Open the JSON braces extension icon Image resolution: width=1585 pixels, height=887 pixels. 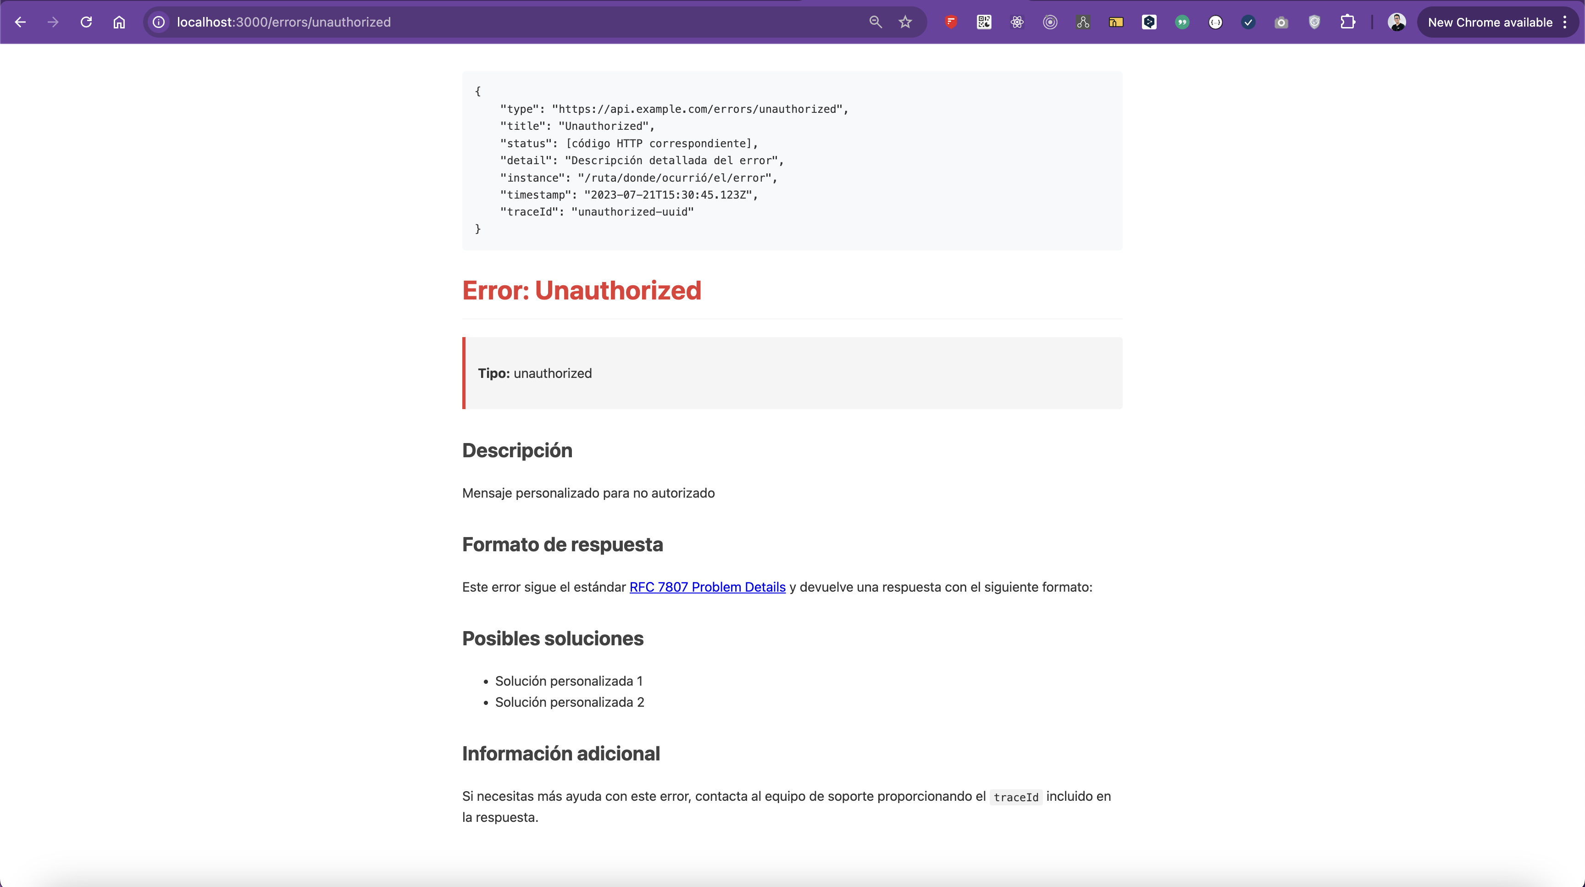pos(1215,22)
